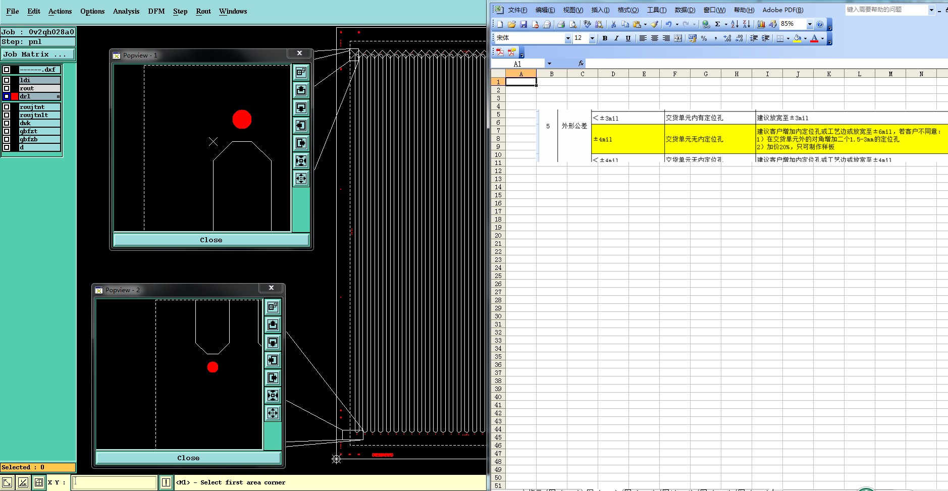
Task: Click the bottom four-arrow icon in Popview - 2
Action: point(273,413)
